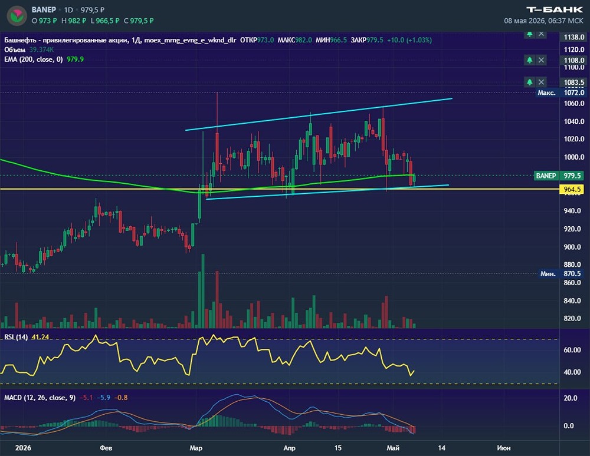
Task: Click the volume value 39.374K
Action: 41,49
